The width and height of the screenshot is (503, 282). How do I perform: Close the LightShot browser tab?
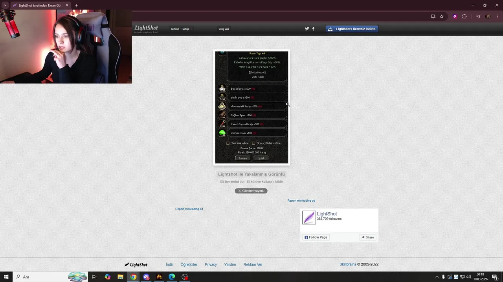click(67, 5)
